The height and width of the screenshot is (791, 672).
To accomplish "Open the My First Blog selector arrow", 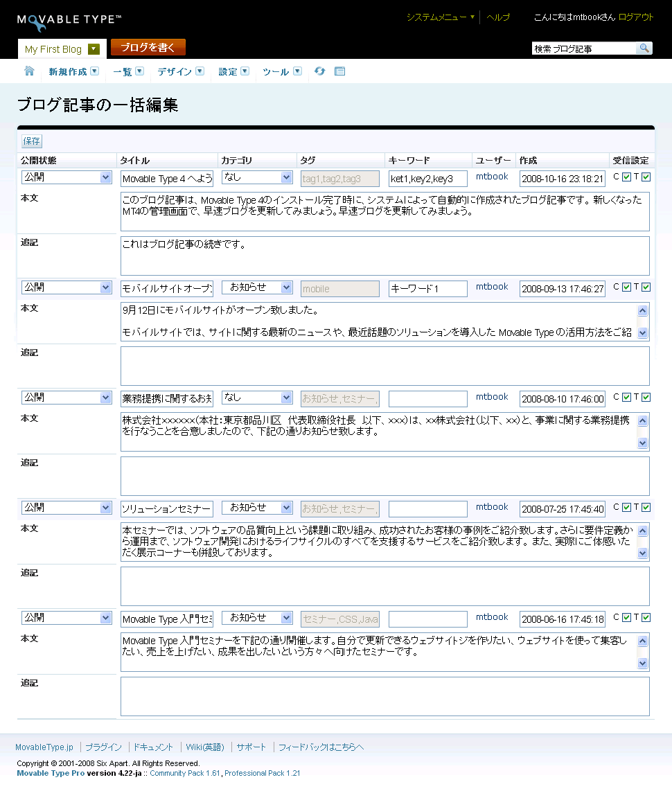I will [x=94, y=49].
